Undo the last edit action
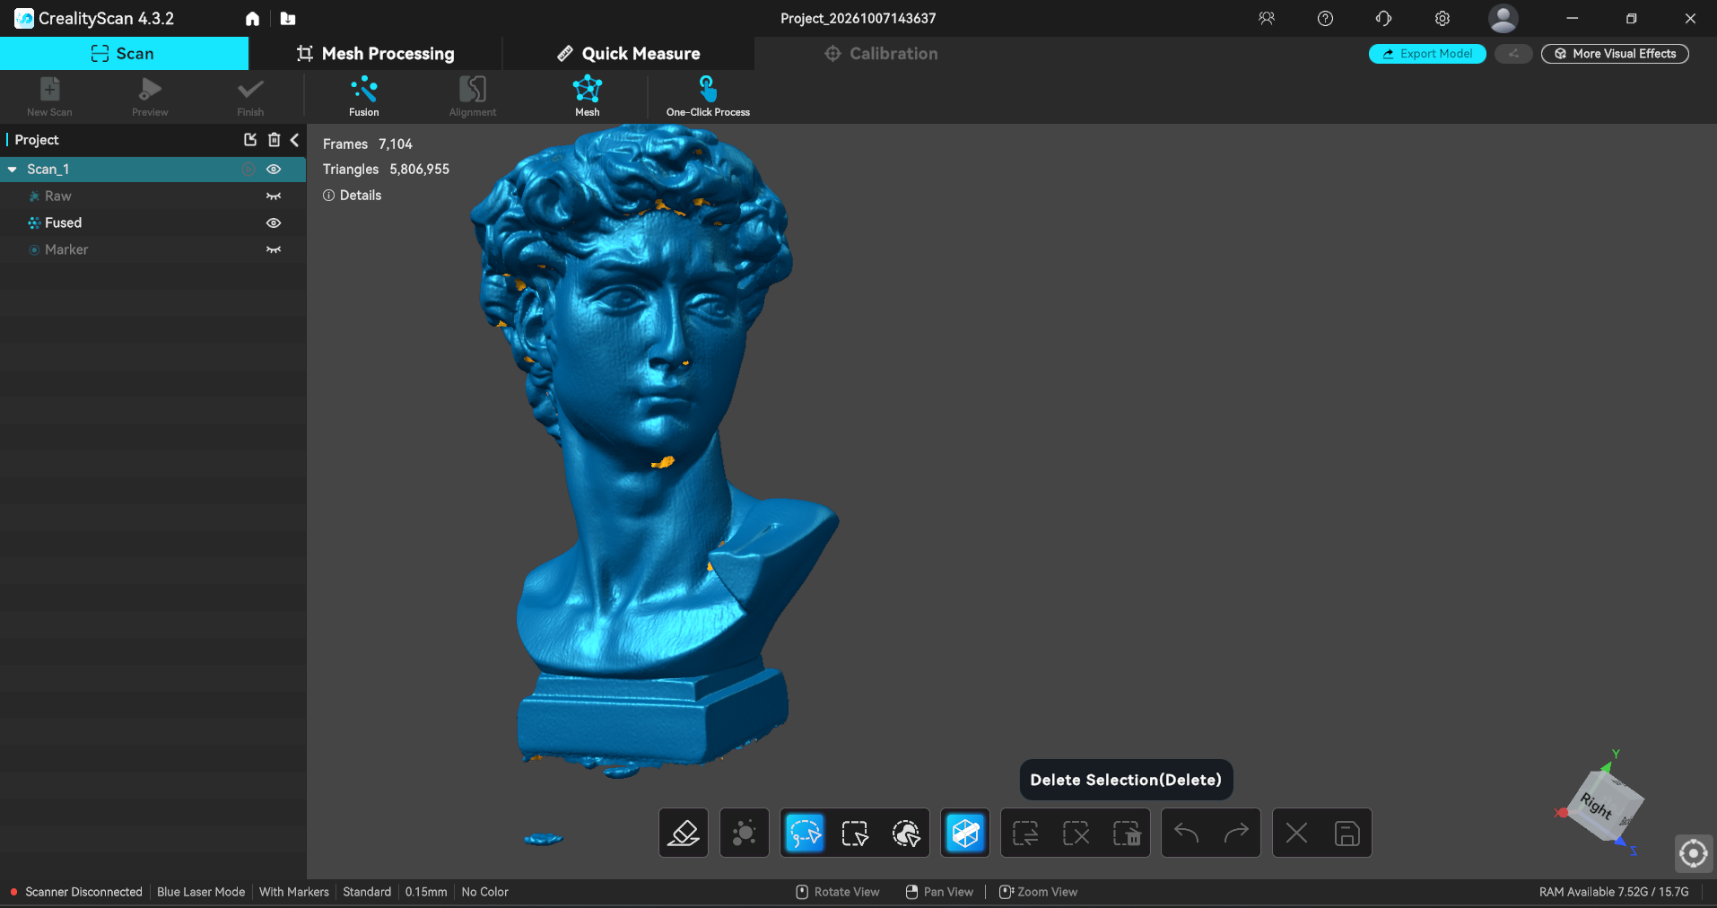This screenshot has height=908, width=1717. (x=1186, y=834)
